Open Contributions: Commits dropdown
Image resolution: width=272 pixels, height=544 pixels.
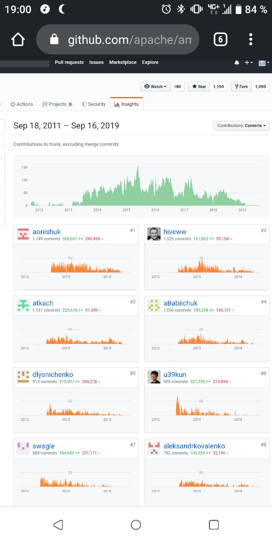point(241,126)
